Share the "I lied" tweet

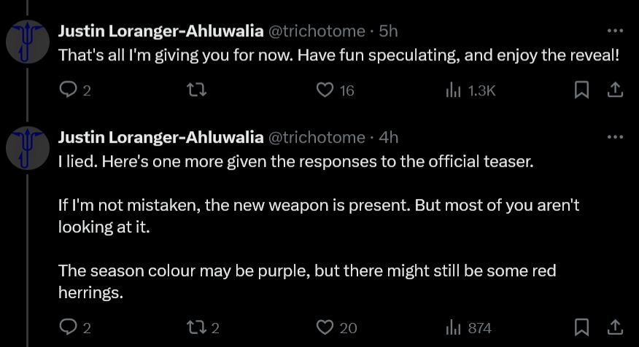[615, 327]
